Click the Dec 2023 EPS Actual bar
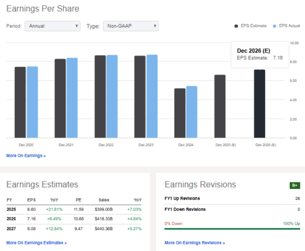The width and height of the screenshot is (305, 251). pos(152,96)
